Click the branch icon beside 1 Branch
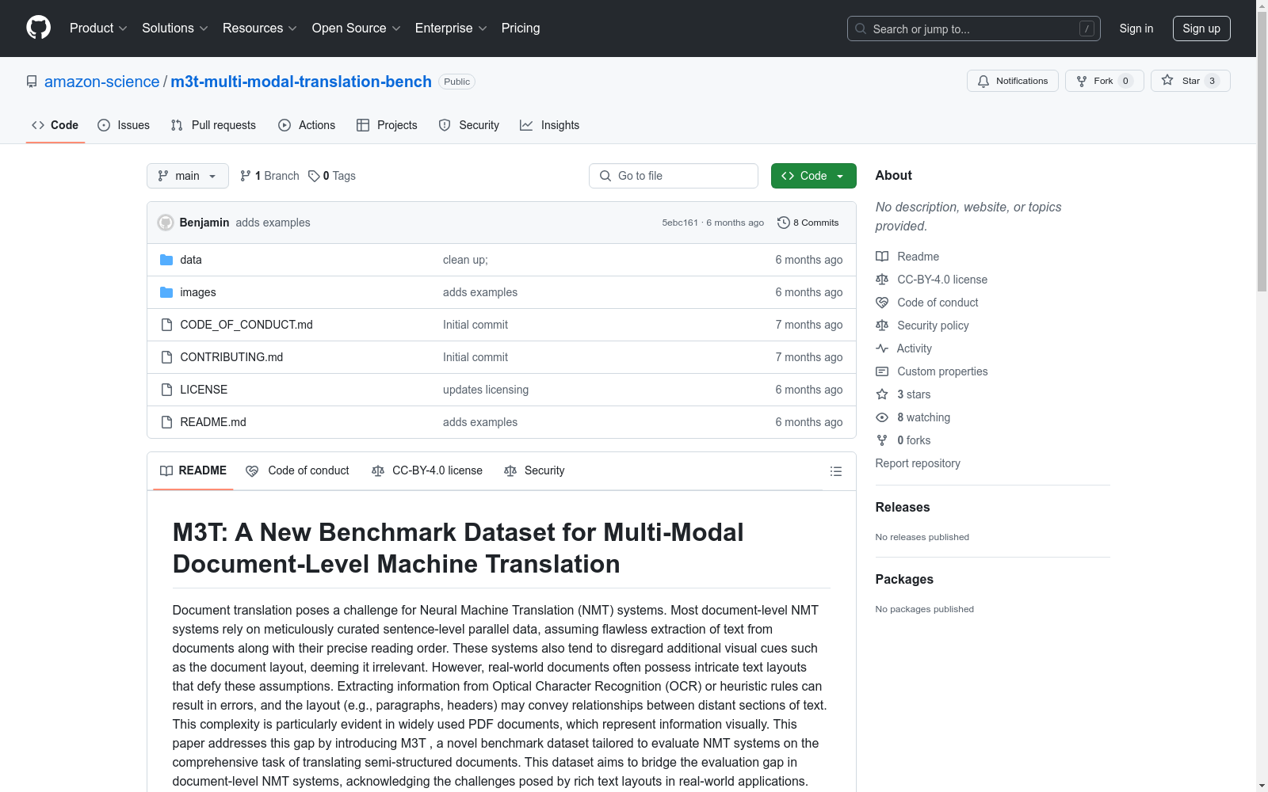Image resolution: width=1268 pixels, height=792 pixels. [x=246, y=176]
